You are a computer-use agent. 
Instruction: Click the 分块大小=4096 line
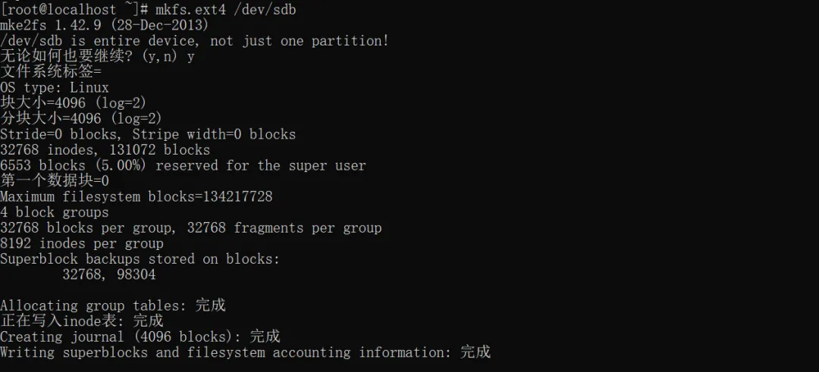81,119
